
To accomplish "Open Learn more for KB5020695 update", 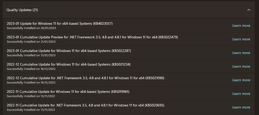I will [241, 107].
